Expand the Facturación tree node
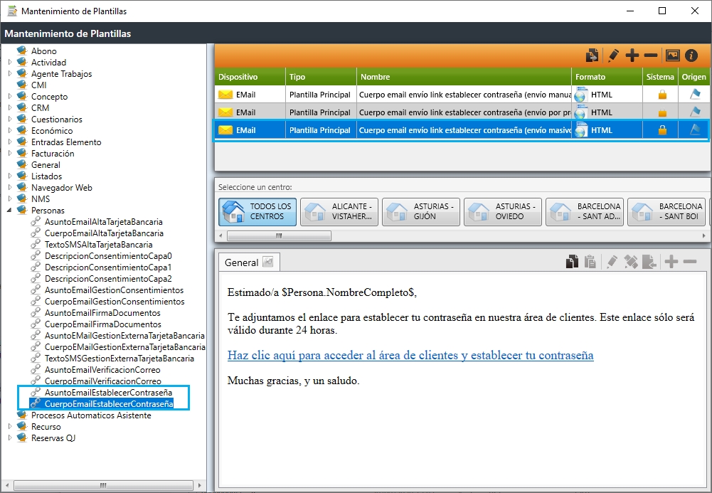This screenshot has width=712, height=493. [10, 154]
